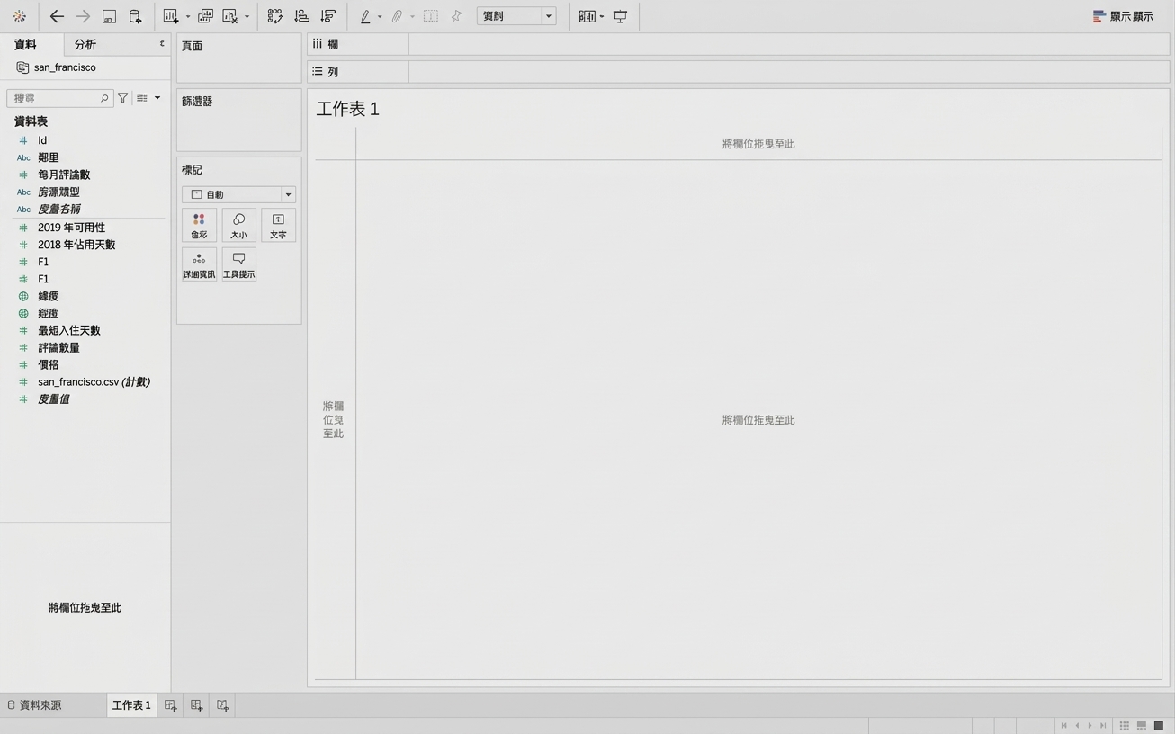Open the Show Me panel button
This screenshot has height=734, width=1175.
[1123, 16]
